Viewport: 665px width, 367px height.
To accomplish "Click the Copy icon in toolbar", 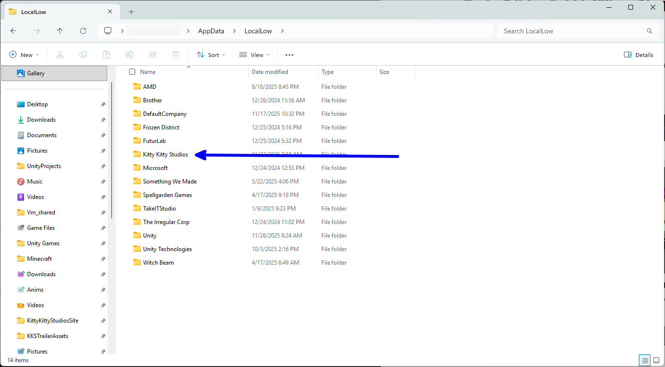I will [x=83, y=55].
